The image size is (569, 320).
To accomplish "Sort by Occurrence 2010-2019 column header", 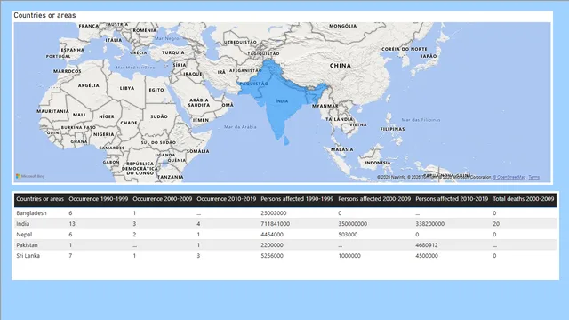I will tap(227, 199).
